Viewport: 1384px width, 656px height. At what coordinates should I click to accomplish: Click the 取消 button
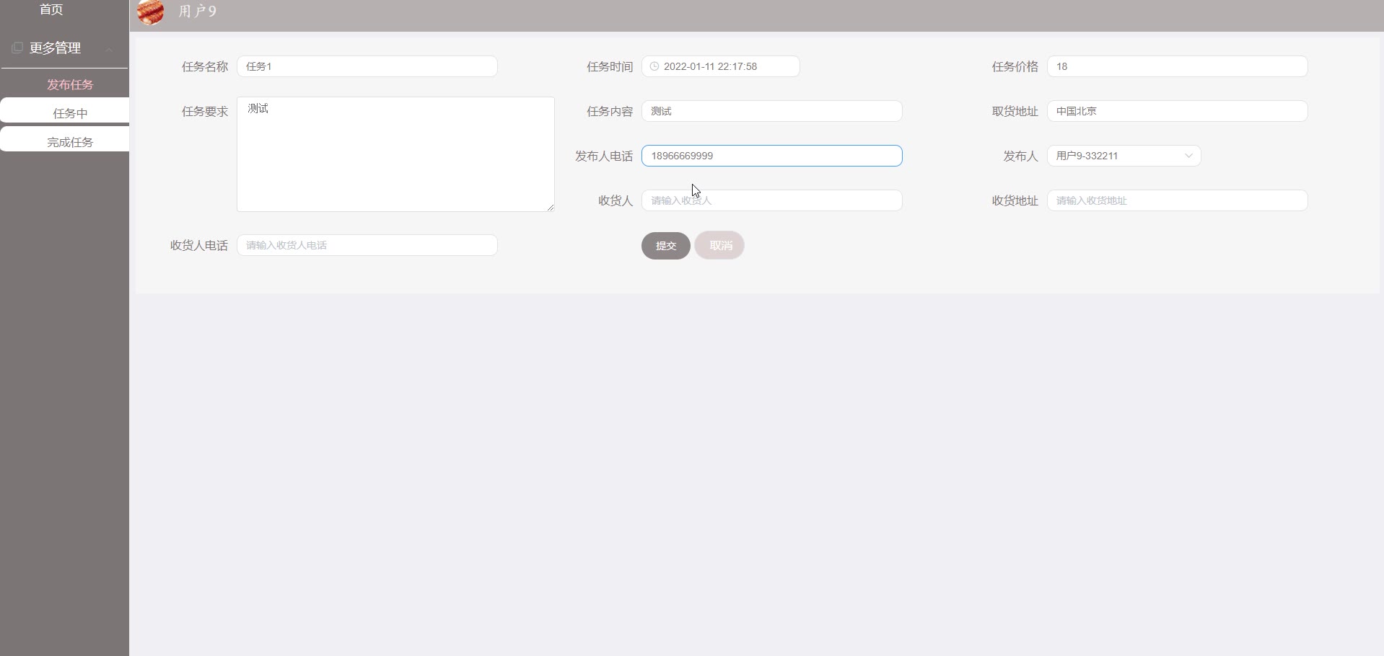coord(719,246)
